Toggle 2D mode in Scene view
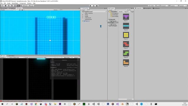This screenshot has width=188, height=106. 14,10
